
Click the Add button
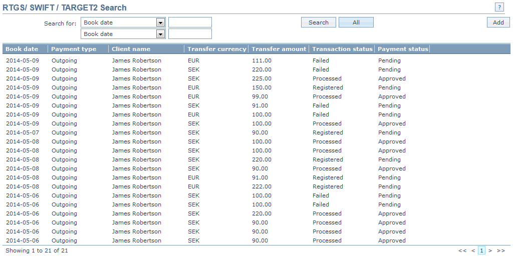tap(498, 22)
